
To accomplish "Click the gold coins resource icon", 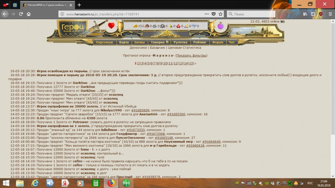I will point(135,26).
